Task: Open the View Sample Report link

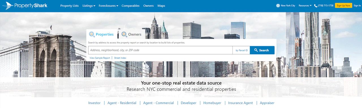Action: coord(100,58)
